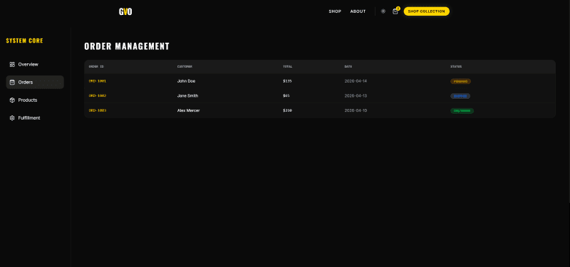
Task: Click customer name Alex Mercer
Action: coord(188,110)
